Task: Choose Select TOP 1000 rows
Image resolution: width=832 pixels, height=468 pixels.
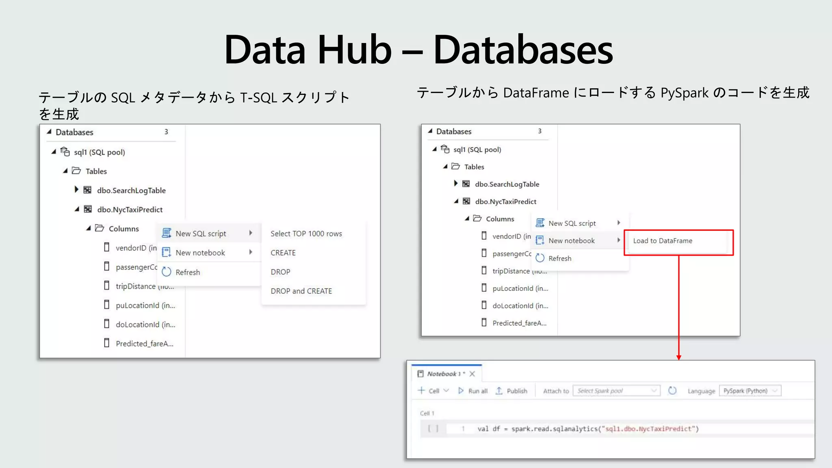Action: (306, 234)
